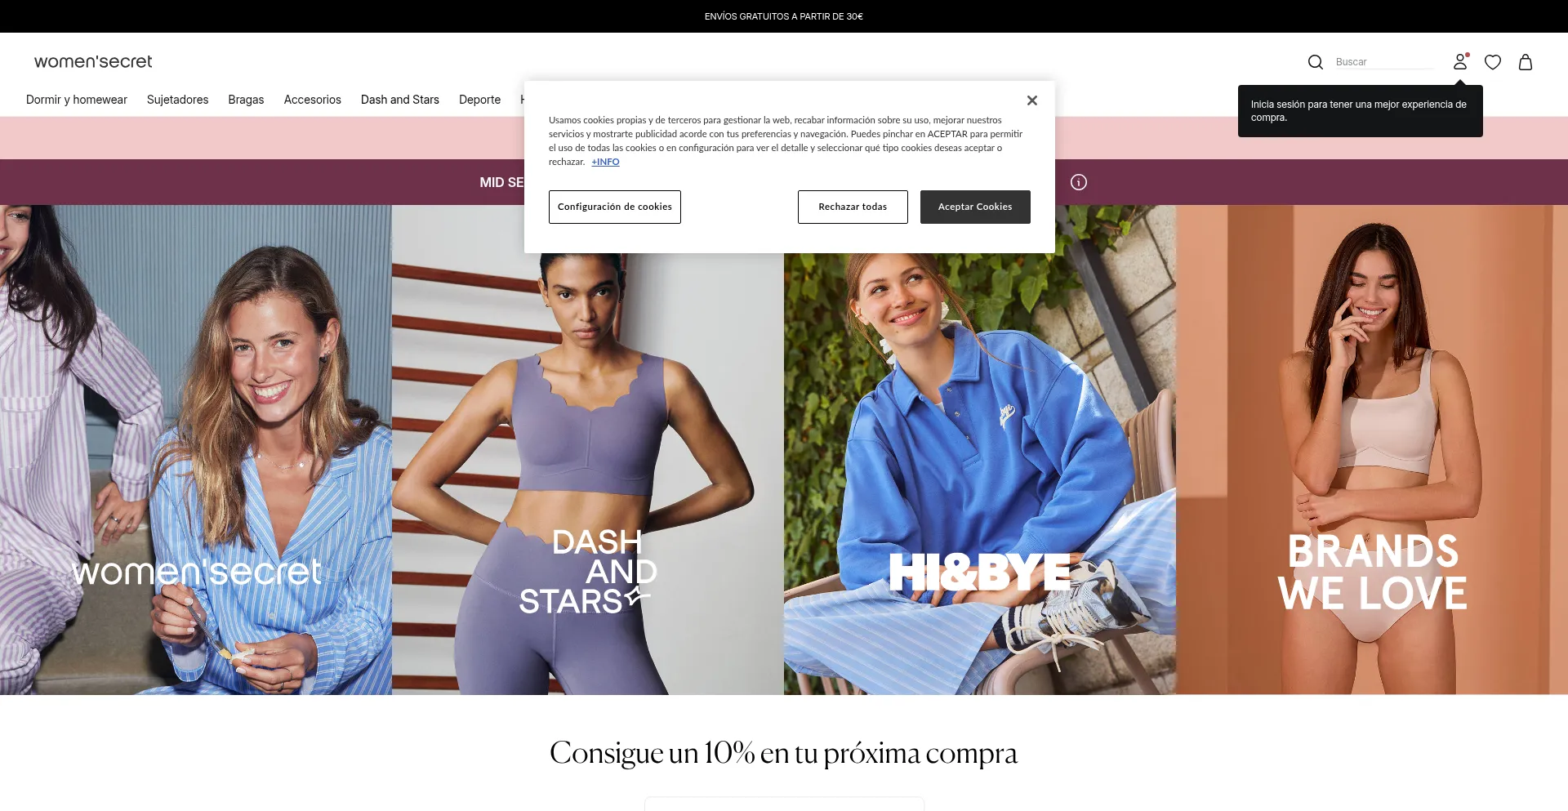This screenshot has height=811, width=1568.
Task: Click the women'secret logo in header
Action: point(93,61)
